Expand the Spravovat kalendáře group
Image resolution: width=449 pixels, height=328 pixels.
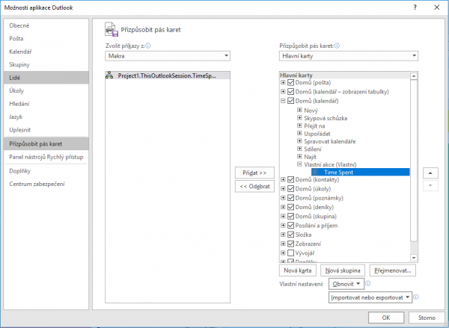click(299, 141)
